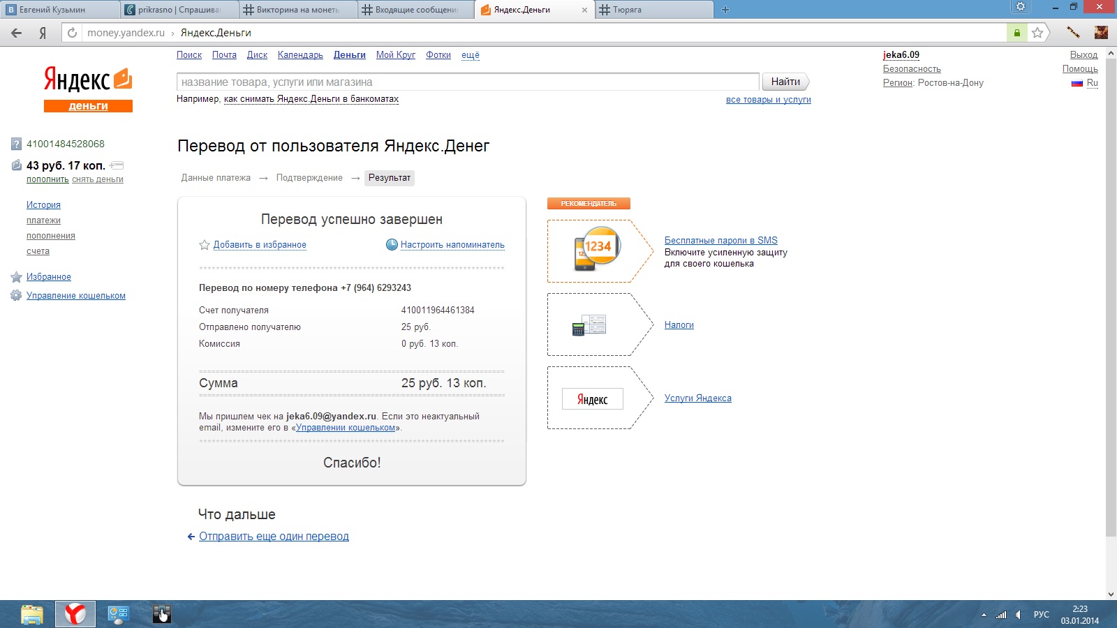This screenshot has height=628, width=1117.
Task: Open Диск in top navigation
Action: [x=257, y=55]
